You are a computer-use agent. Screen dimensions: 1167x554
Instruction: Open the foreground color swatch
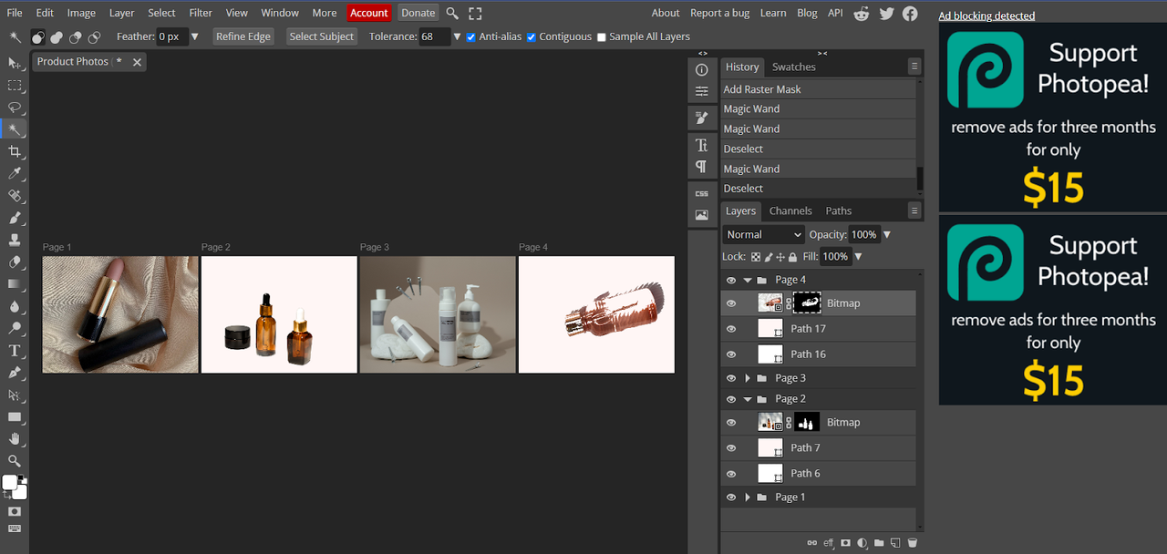pos(9,482)
